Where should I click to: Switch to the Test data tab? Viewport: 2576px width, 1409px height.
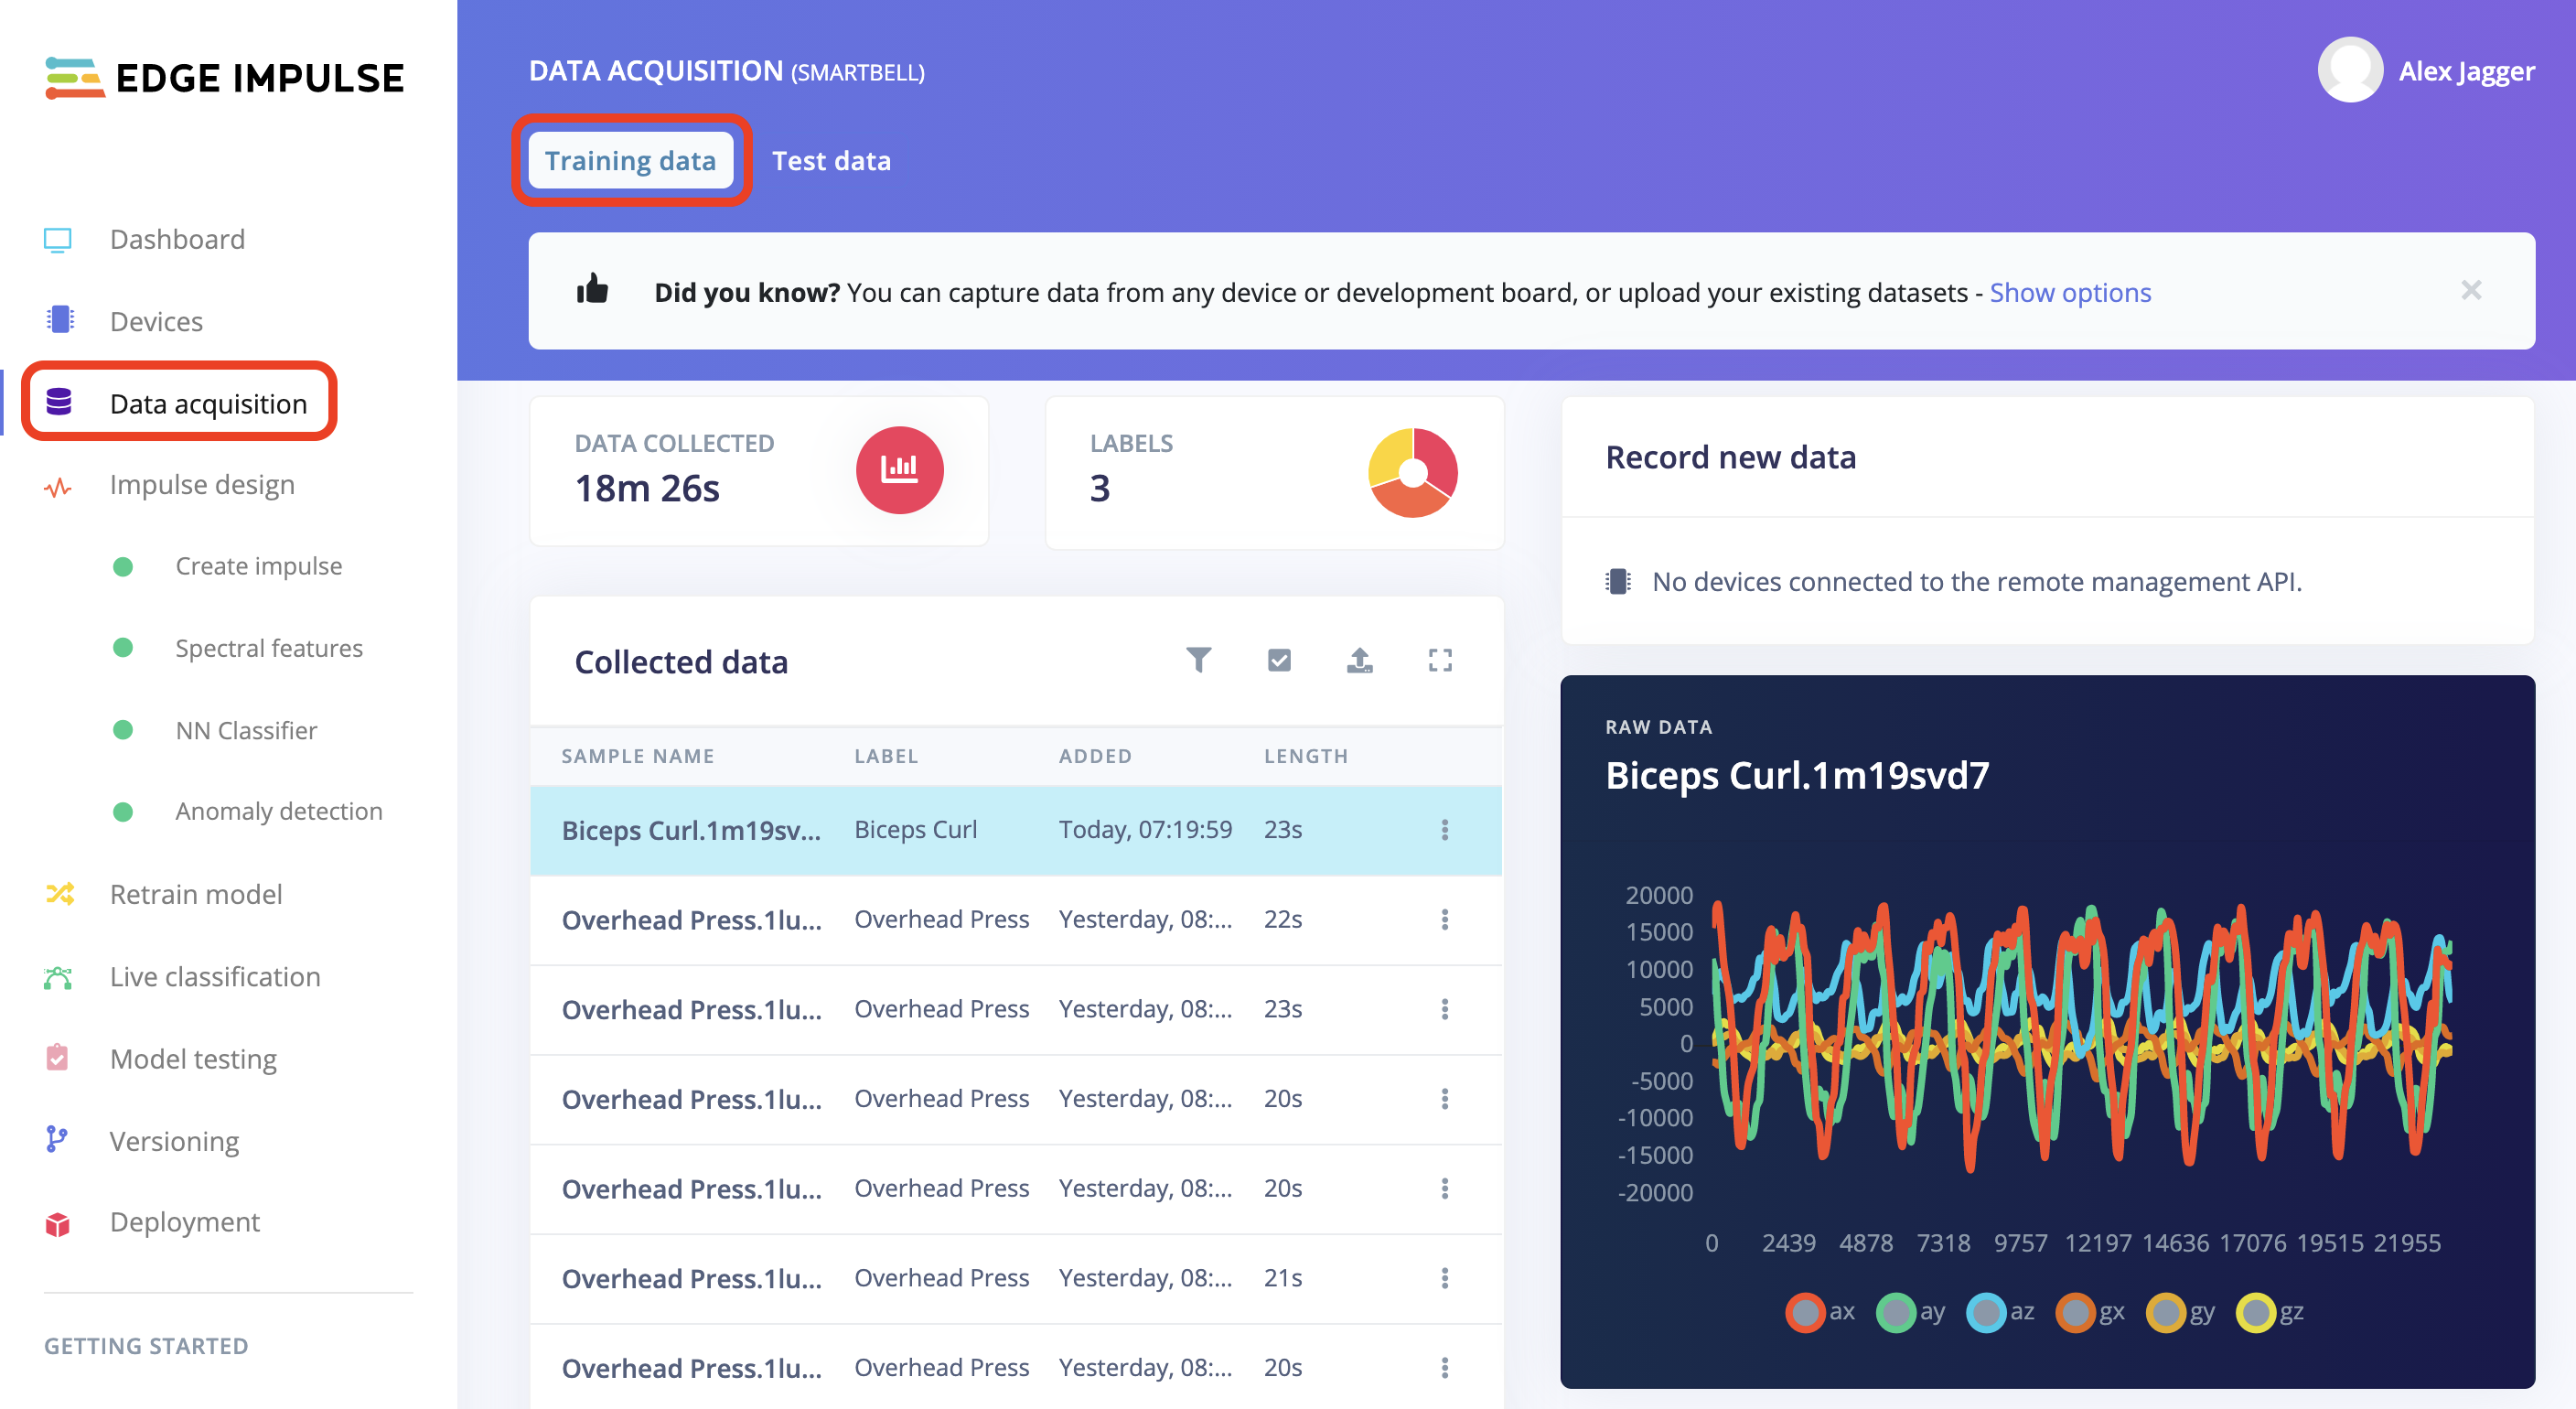tap(830, 161)
